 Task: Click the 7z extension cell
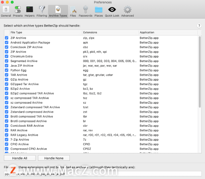(x=85, y=139)
